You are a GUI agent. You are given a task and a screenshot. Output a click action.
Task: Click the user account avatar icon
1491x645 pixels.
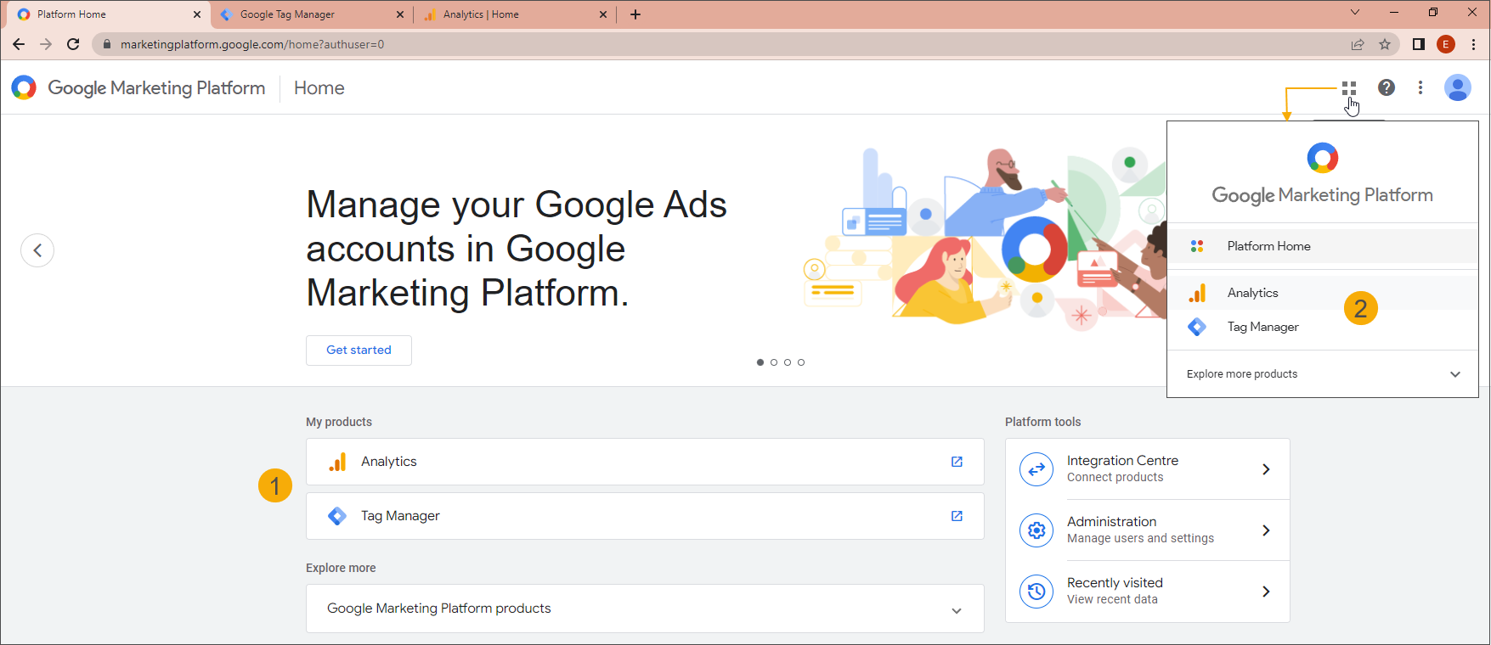point(1457,87)
